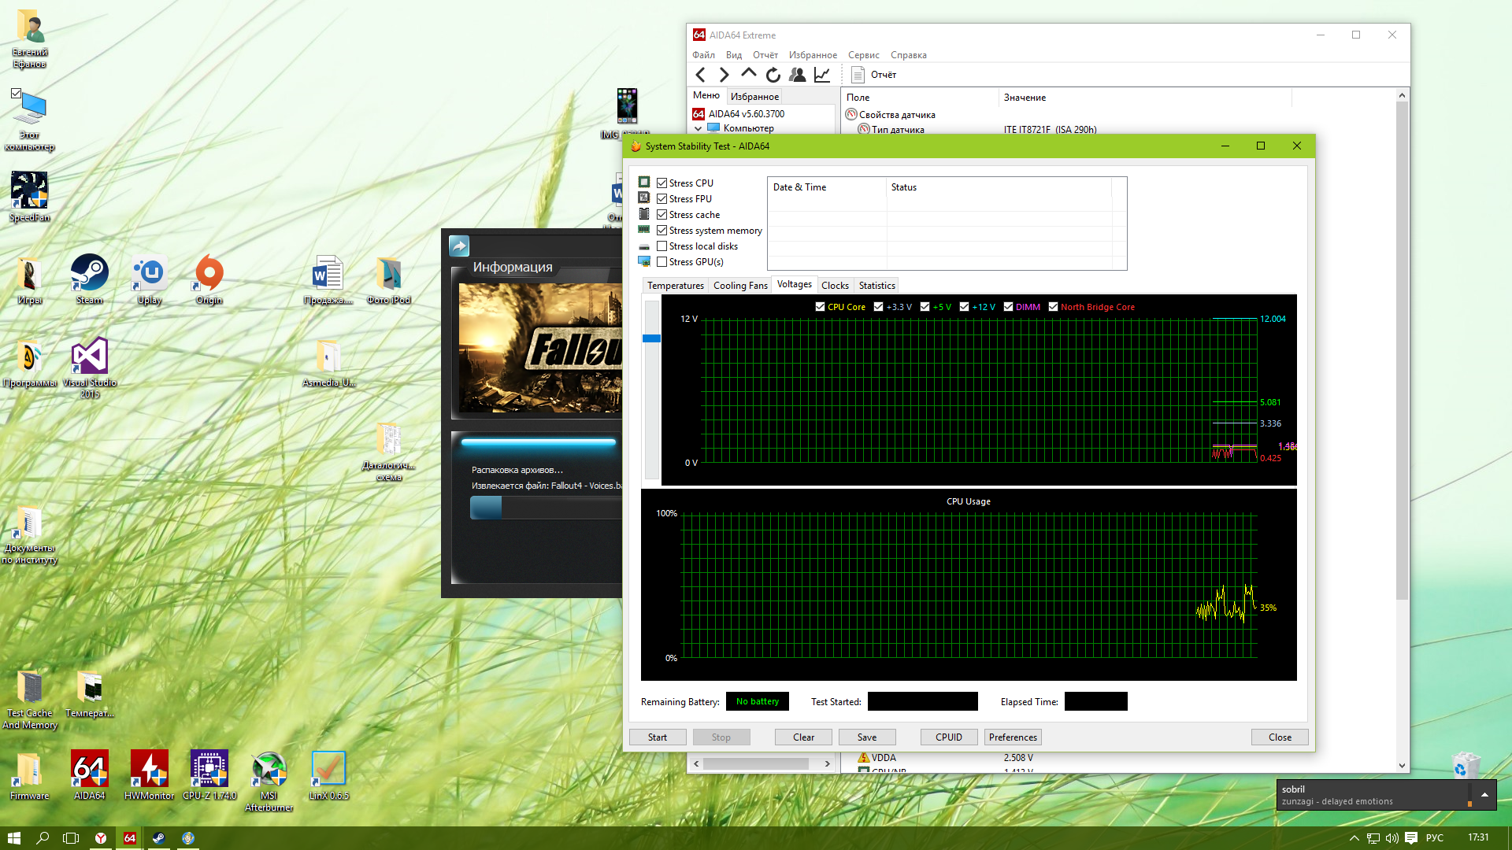Viewport: 1512px width, 850px height.
Task: Switch to the Temperatures tab
Action: point(675,286)
